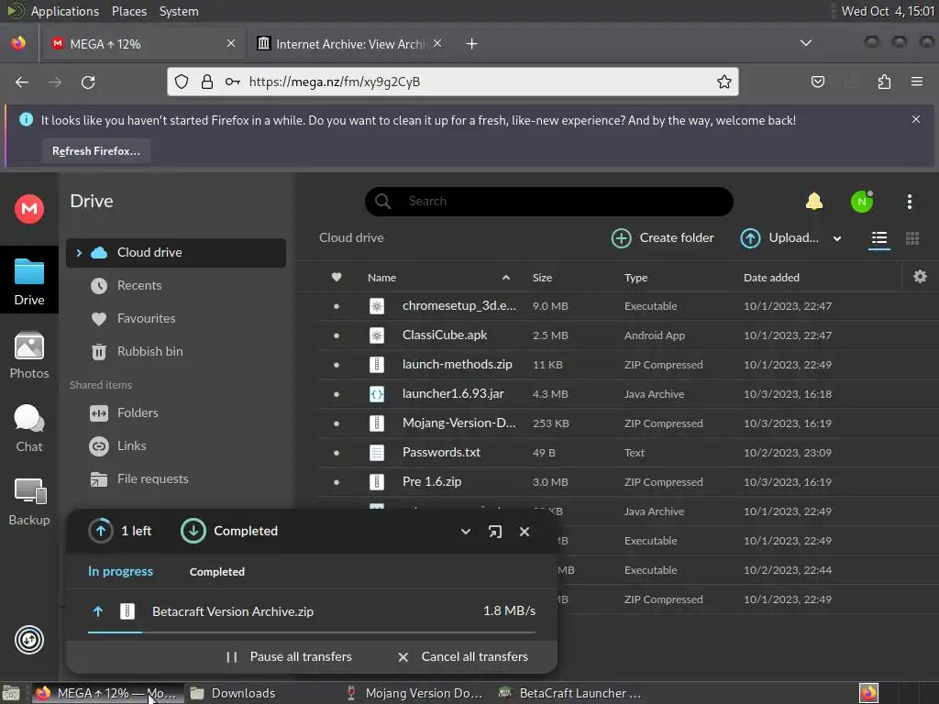Click the Firefox reload button
Image resolution: width=939 pixels, height=704 pixels.
[x=88, y=82]
